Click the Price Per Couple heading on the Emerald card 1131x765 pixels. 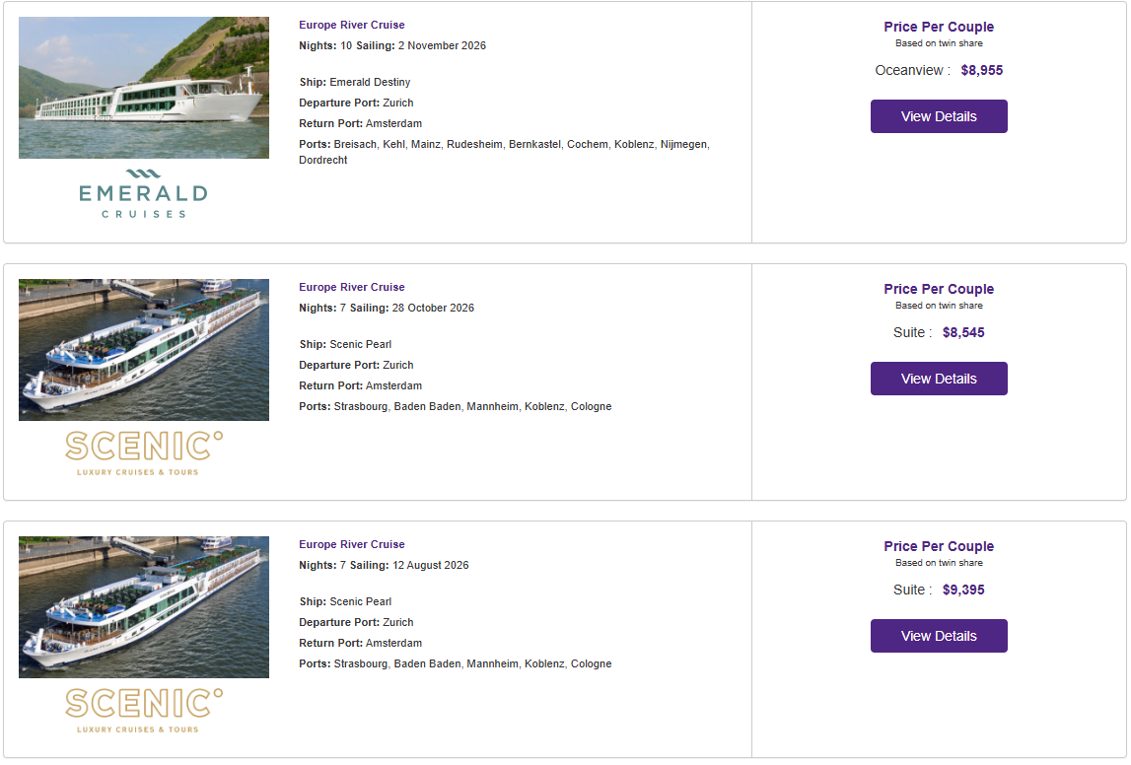click(939, 27)
